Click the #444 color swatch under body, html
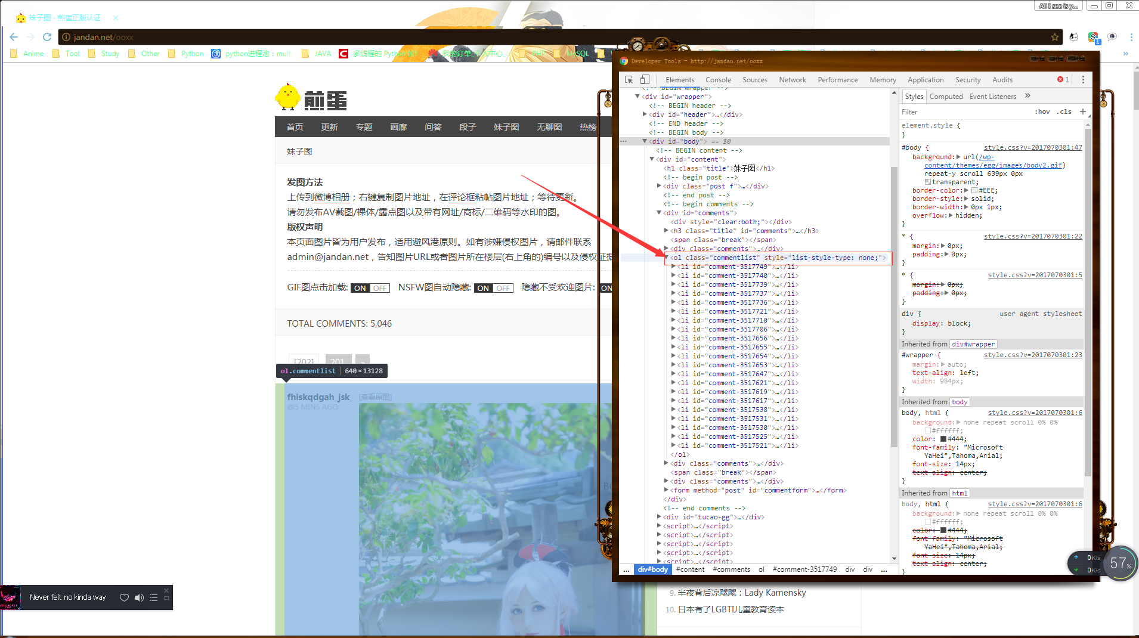 943,439
